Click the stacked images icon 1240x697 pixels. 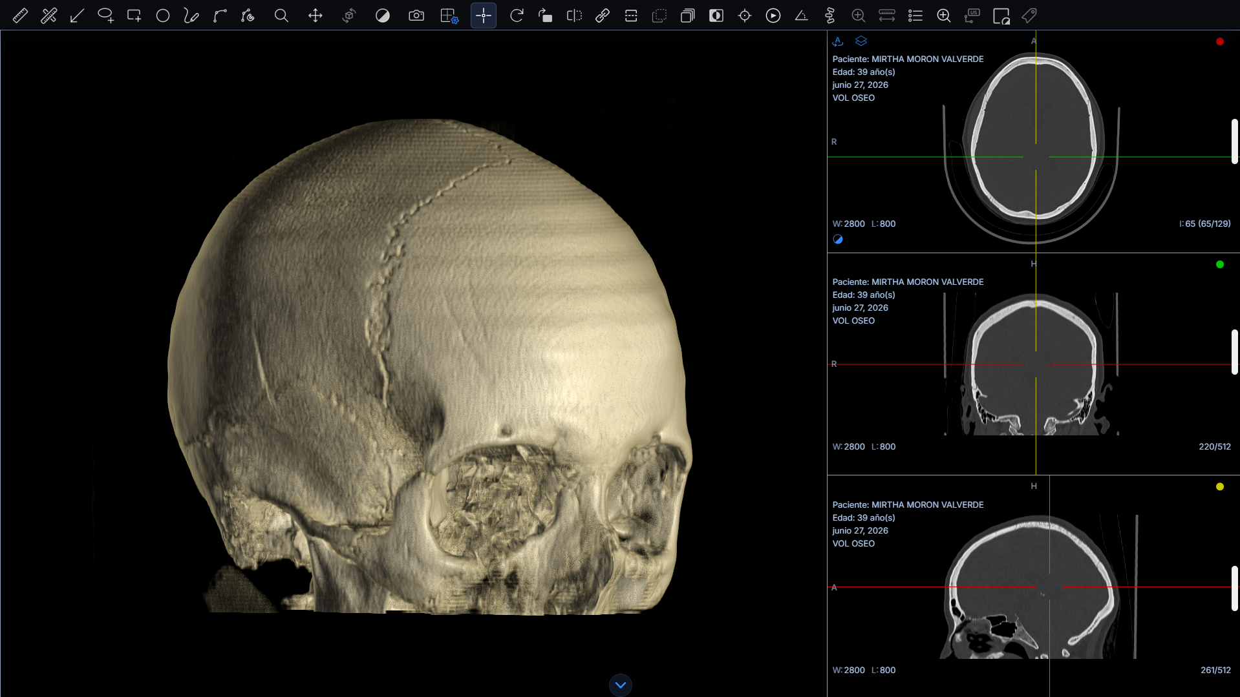pyautogui.click(x=688, y=16)
